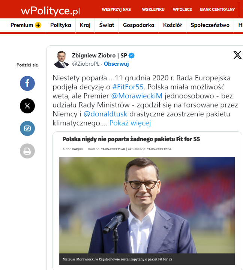Open the X logo on embedded tweet

coord(237,55)
